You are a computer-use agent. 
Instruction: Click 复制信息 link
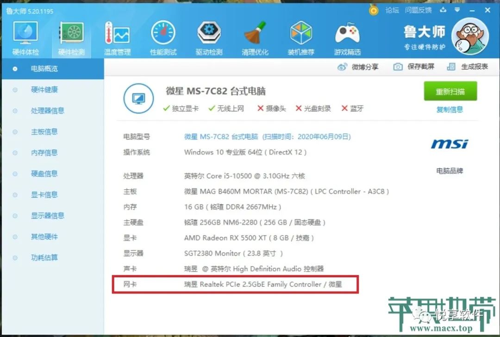pyautogui.click(x=450, y=110)
